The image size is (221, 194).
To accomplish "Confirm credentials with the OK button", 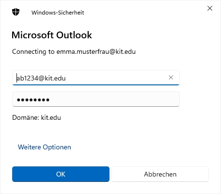I will pos(61,174).
